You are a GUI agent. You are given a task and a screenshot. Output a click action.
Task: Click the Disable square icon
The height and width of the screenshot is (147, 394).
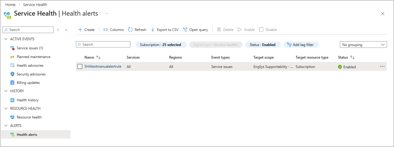[x=261, y=29]
